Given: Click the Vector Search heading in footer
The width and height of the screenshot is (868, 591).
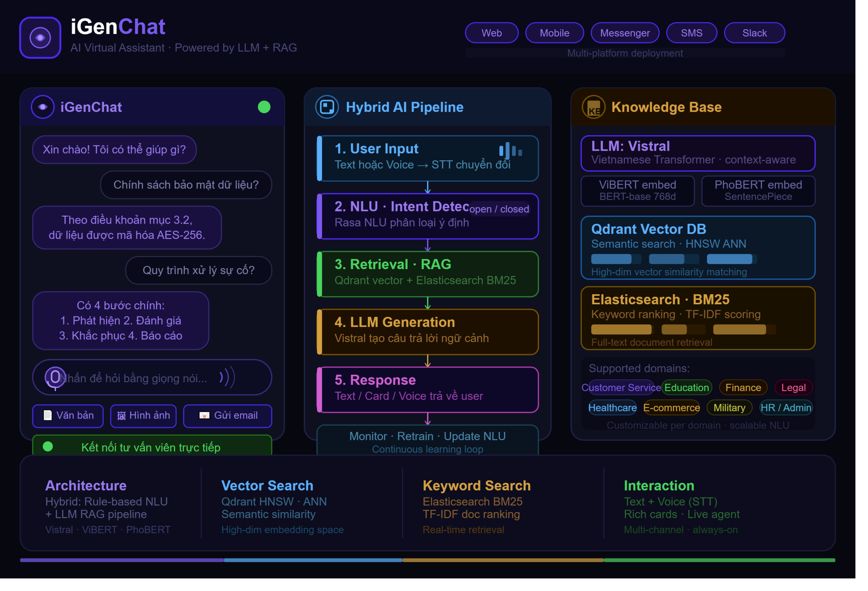Looking at the screenshot, I should tap(268, 486).
